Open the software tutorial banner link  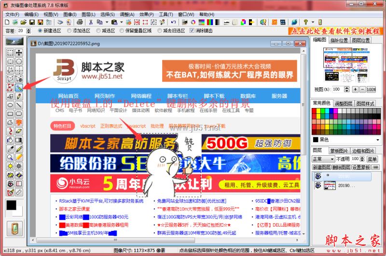(335, 31)
